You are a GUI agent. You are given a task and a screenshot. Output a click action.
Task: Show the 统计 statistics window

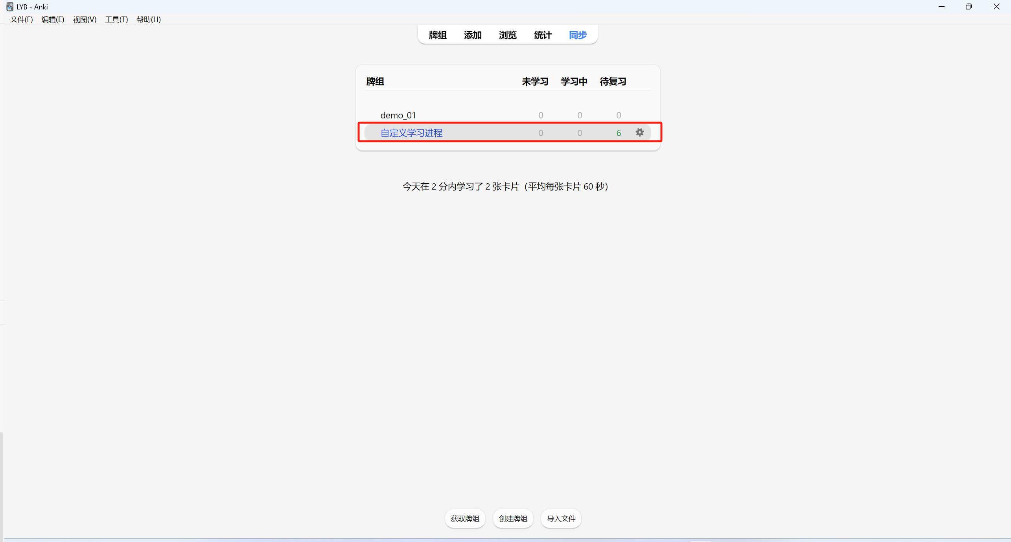pyautogui.click(x=543, y=35)
